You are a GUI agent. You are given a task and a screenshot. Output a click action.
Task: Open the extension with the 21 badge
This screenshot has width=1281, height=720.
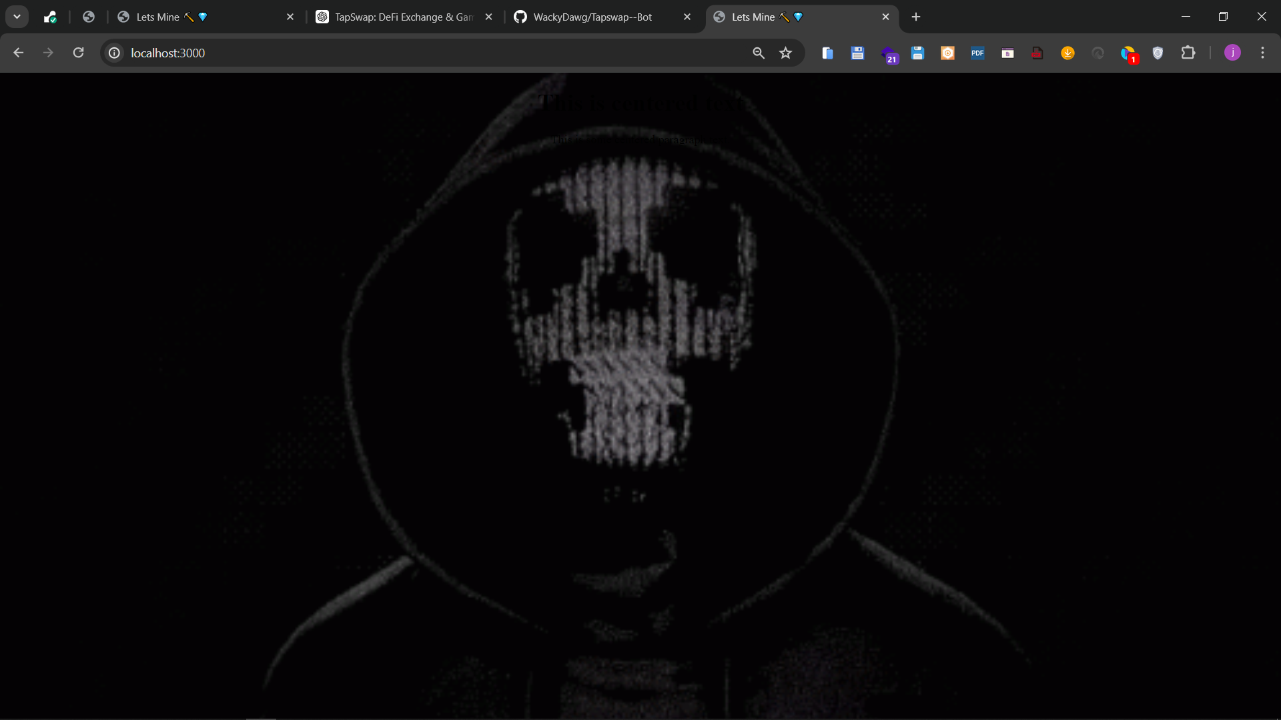[889, 53]
